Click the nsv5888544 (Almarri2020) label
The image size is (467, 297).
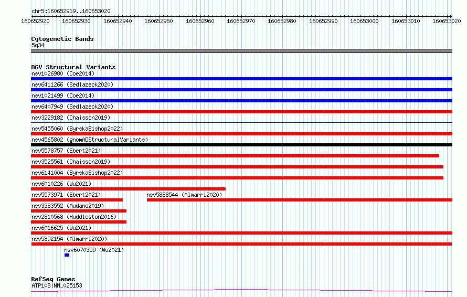(x=184, y=195)
